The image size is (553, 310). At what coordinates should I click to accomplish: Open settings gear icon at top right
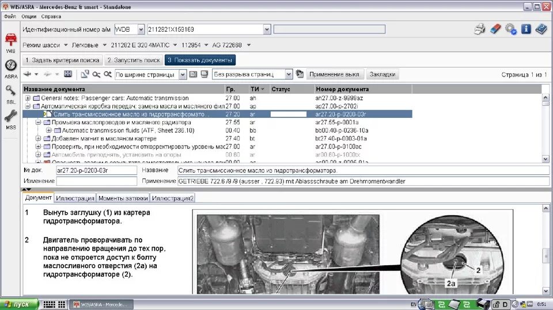coord(511,29)
